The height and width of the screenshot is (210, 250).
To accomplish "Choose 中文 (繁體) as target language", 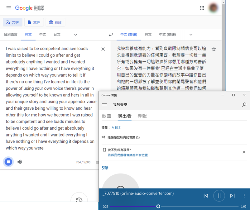I will (129, 34).
